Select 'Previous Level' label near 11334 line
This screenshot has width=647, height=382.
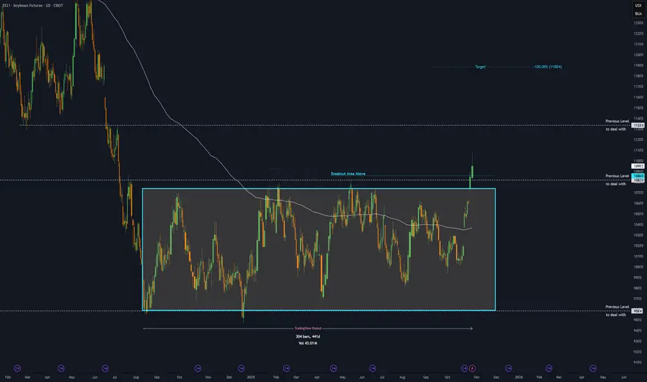point(617,121)
